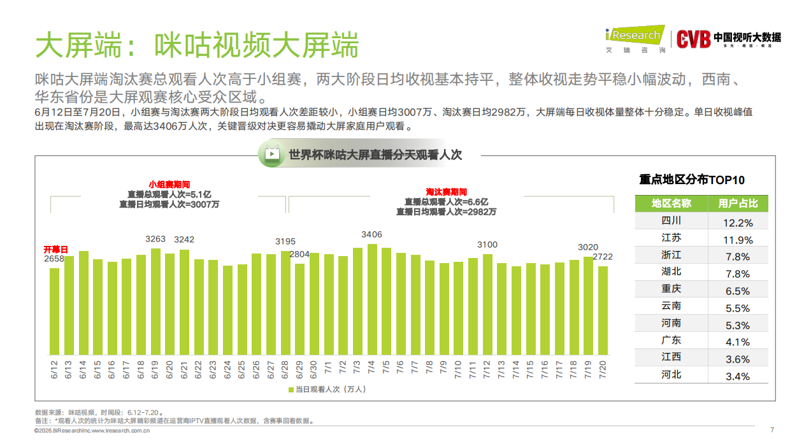Click text 直播总观看人次=6.6亿
790x444 pixels.
447,201
